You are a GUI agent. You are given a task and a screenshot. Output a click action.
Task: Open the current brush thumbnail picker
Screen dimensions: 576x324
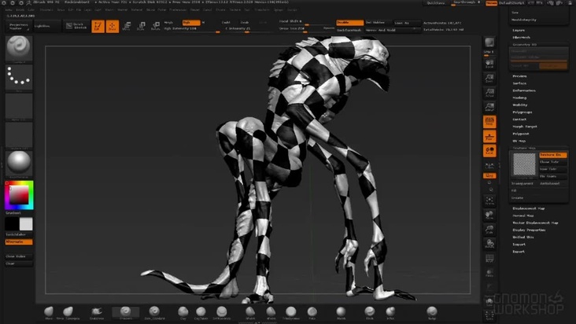pos(19,50)
